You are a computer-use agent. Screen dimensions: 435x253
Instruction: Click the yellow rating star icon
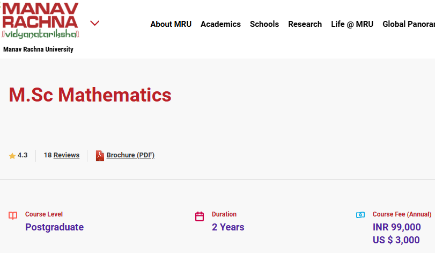(x=12, y=156)
